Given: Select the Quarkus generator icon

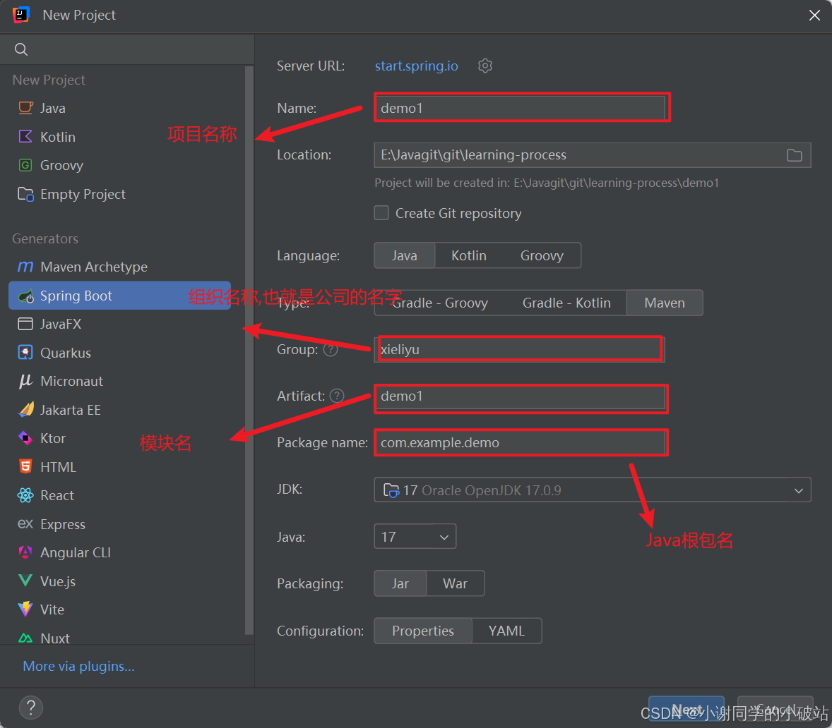Looking at the screenshot, I should 25,352.
